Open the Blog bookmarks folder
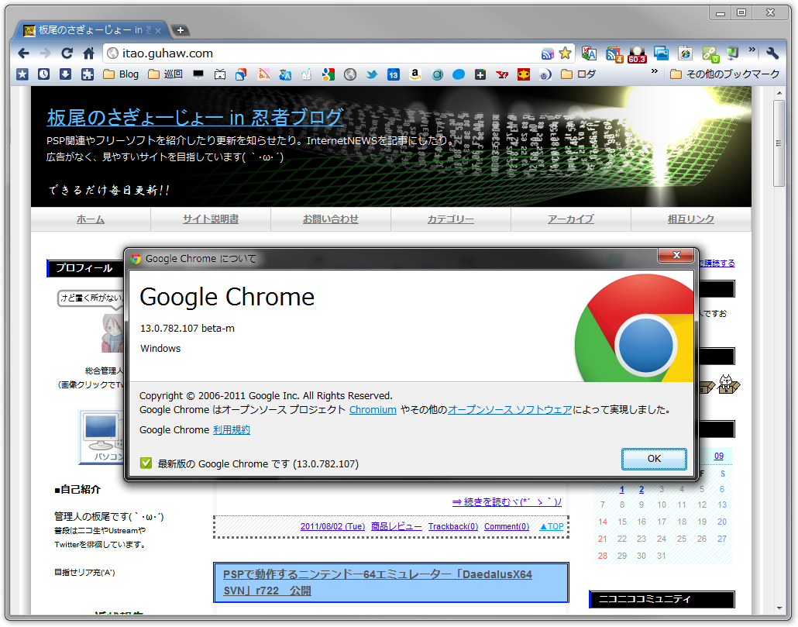 (x=121, y=74)
